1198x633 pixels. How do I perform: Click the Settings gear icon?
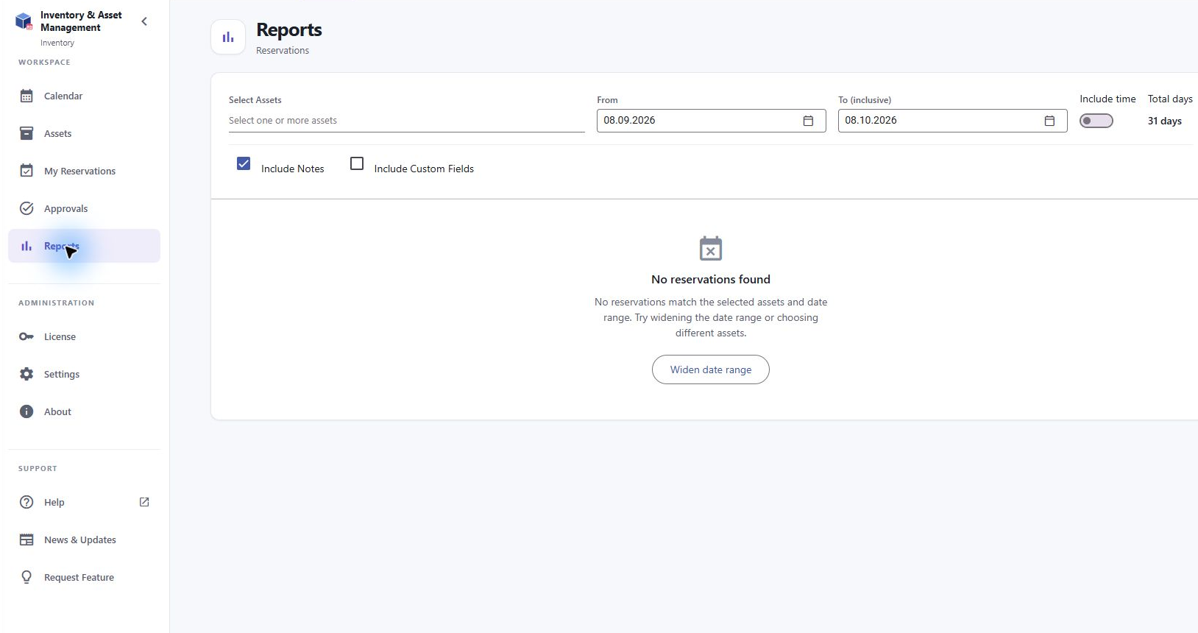(x=26, y=374)
